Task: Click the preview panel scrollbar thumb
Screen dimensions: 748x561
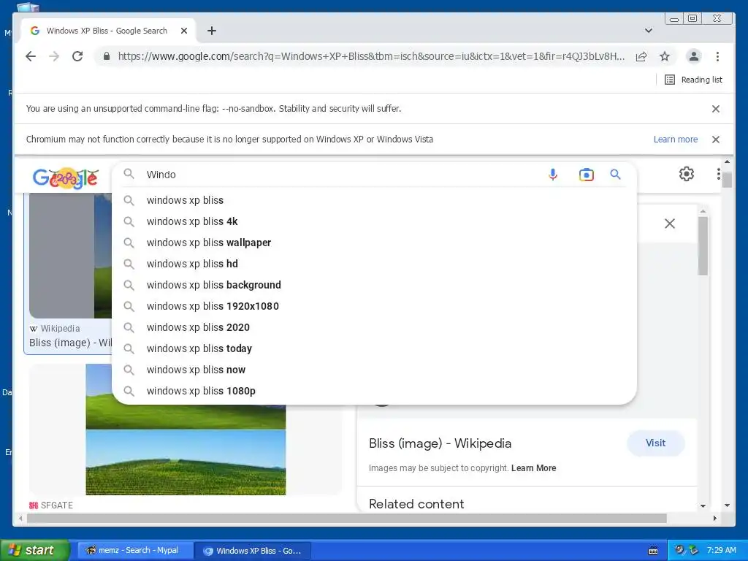Action: (x=703, y=245)
